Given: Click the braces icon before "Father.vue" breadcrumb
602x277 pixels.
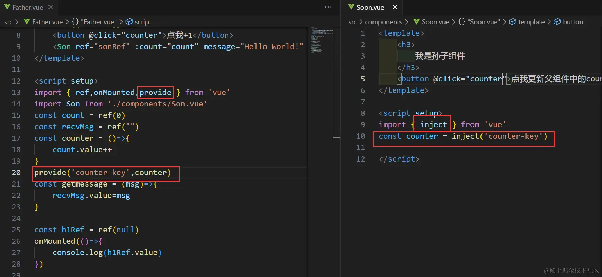Looking at the screenshot, I should point(75,22).
